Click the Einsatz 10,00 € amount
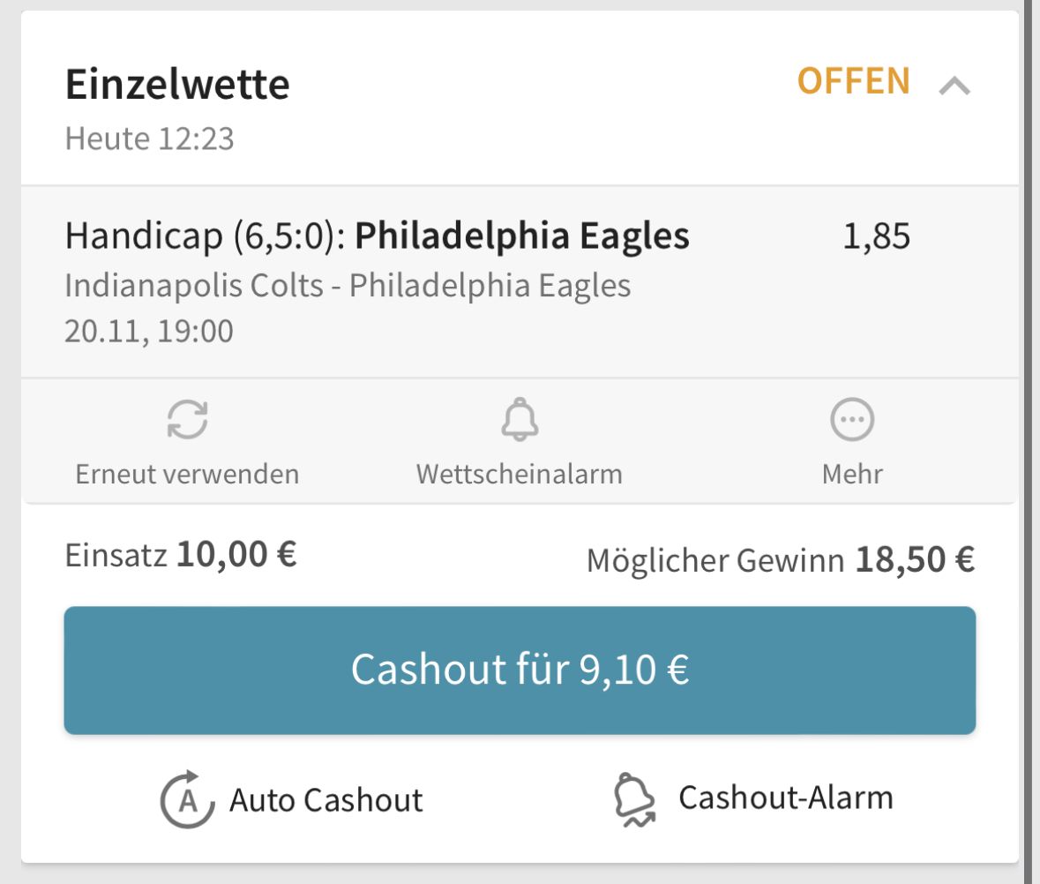Viewport: 1040px width, 884px height. 236,554
